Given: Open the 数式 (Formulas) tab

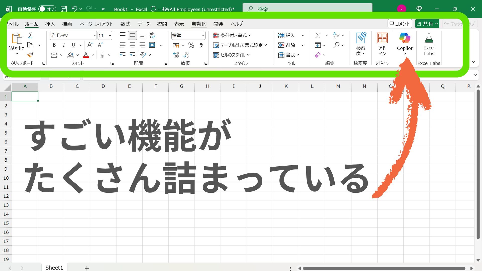Looking at the screenshot, I should coord(125,24).
